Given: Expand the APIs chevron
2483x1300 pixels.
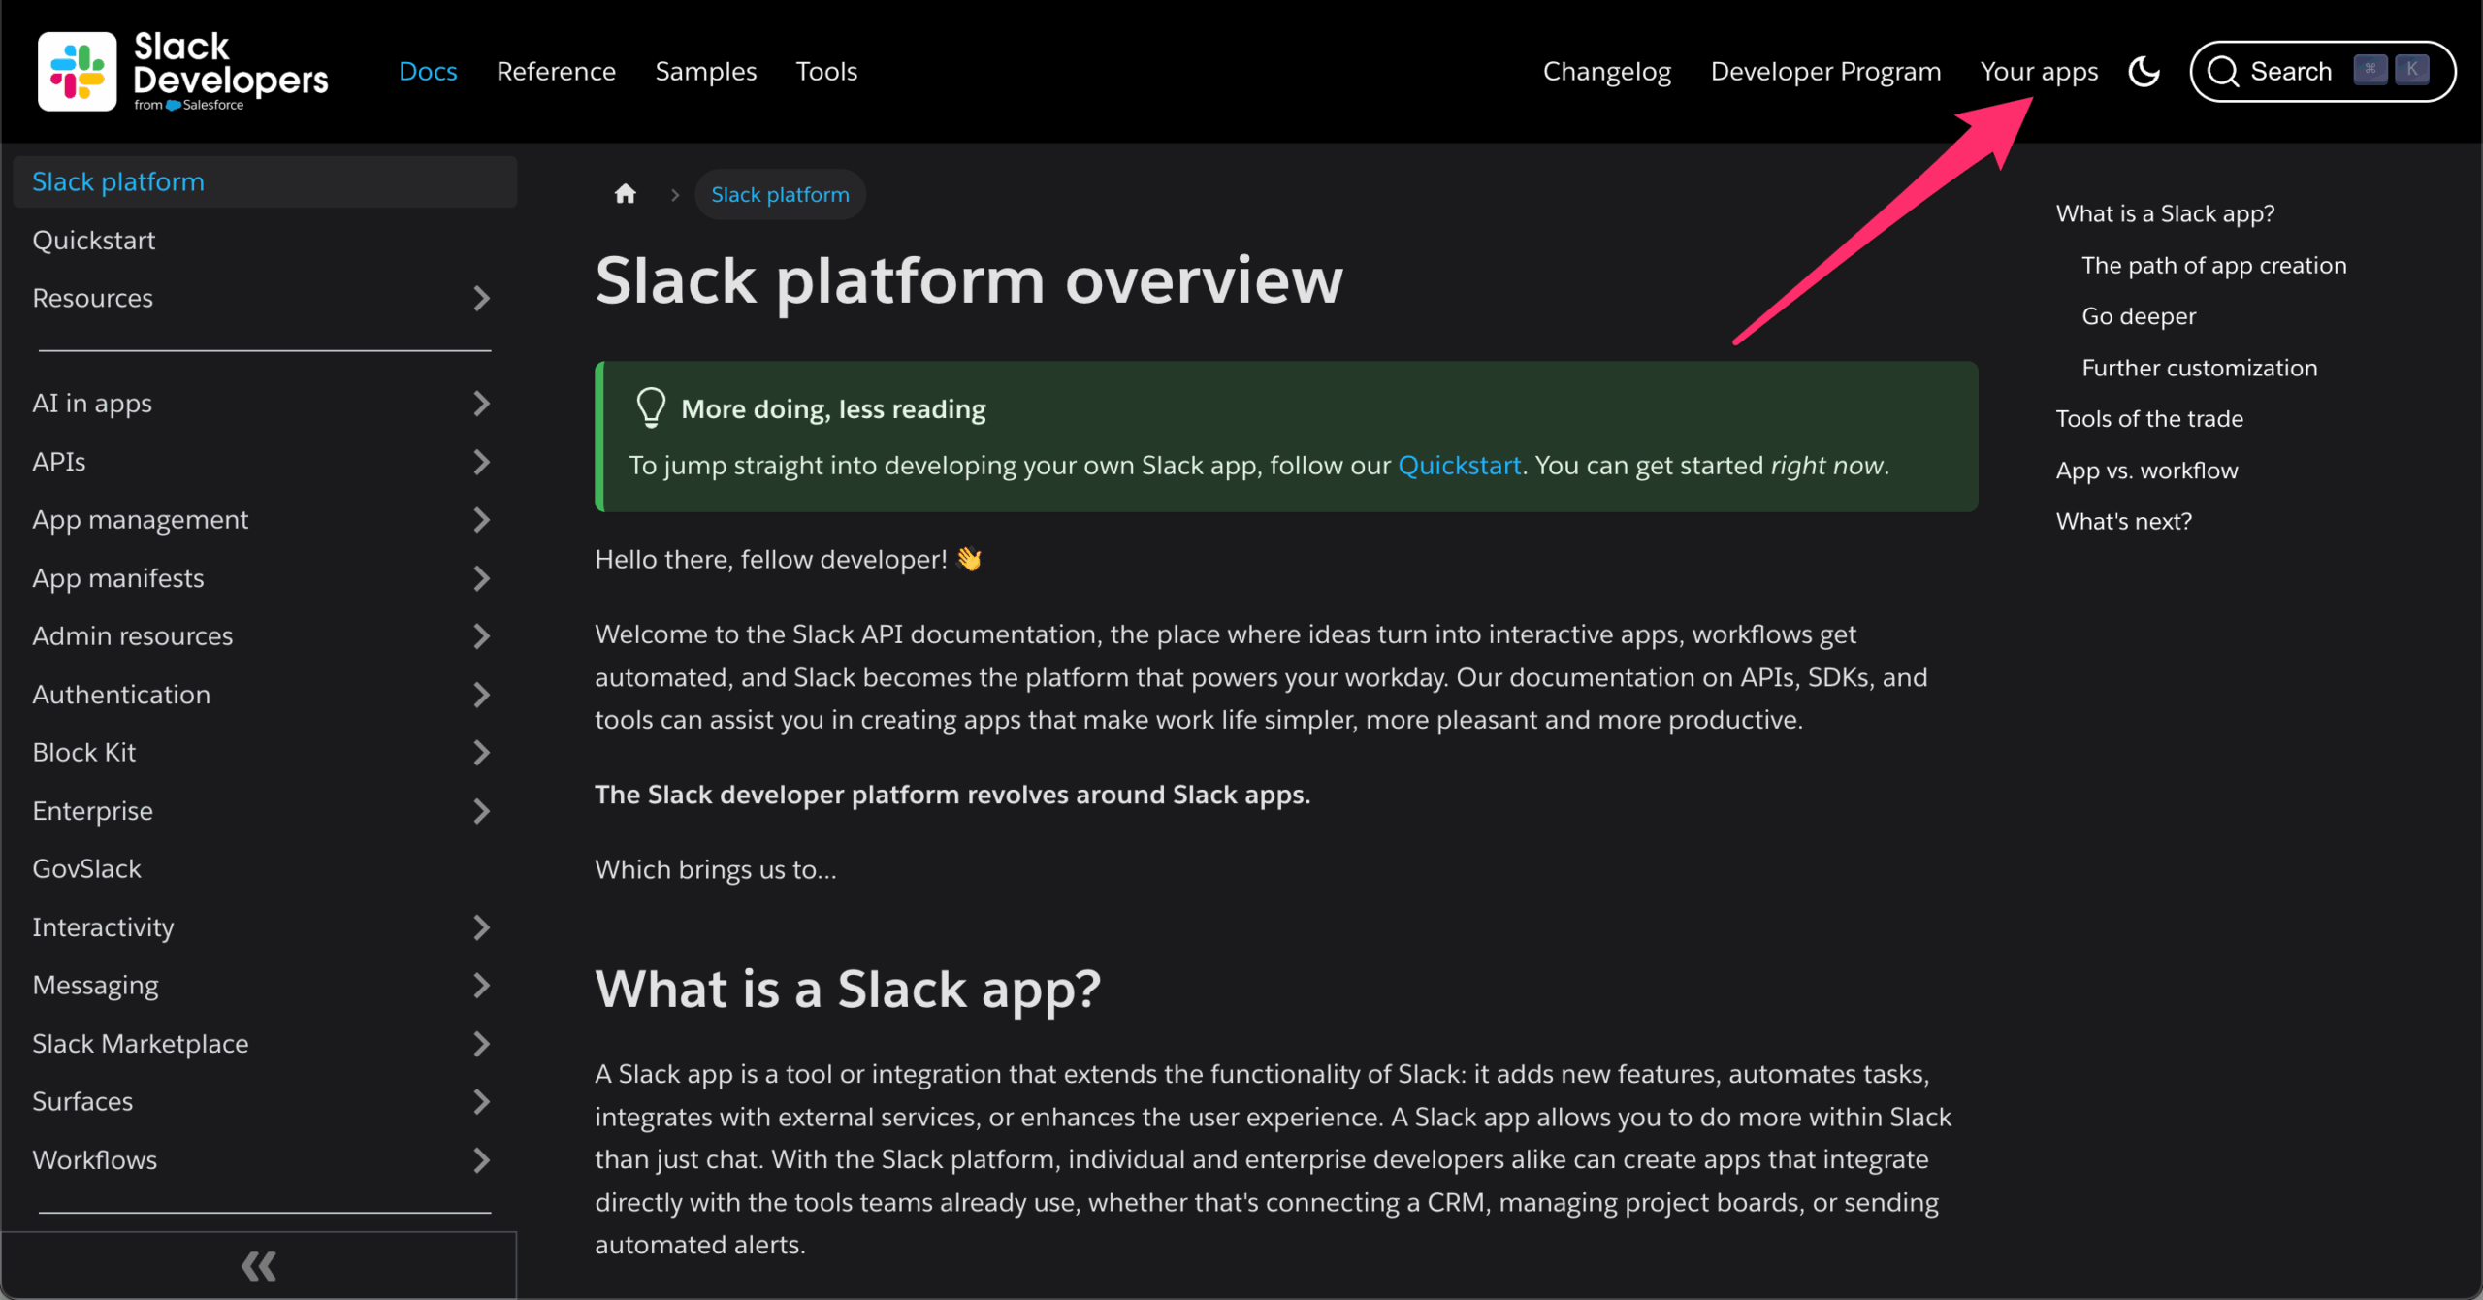Looking at the screenshot, I should (481, 461).
